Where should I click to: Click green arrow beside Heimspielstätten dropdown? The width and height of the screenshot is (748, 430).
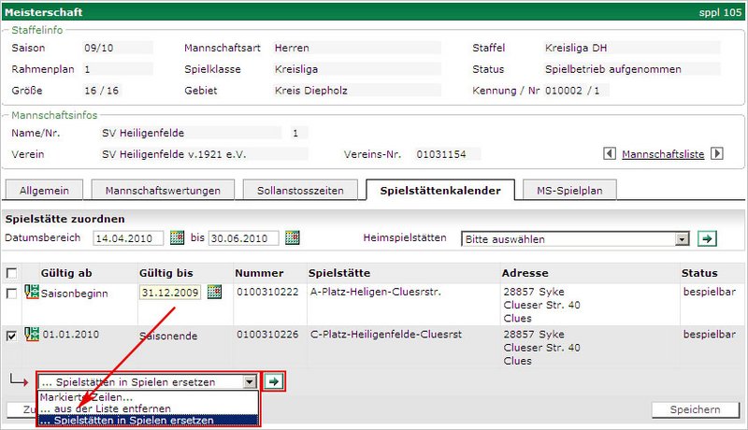tap(708, 238)
